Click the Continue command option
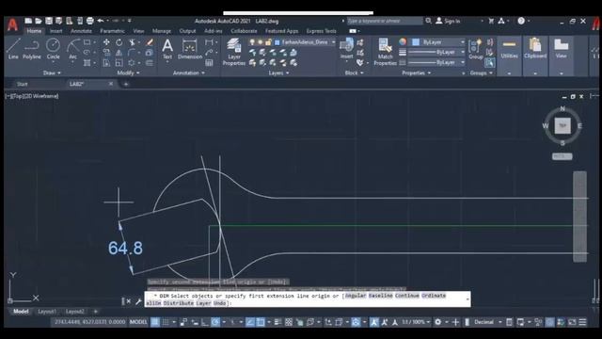 click(x=407, y=296)
